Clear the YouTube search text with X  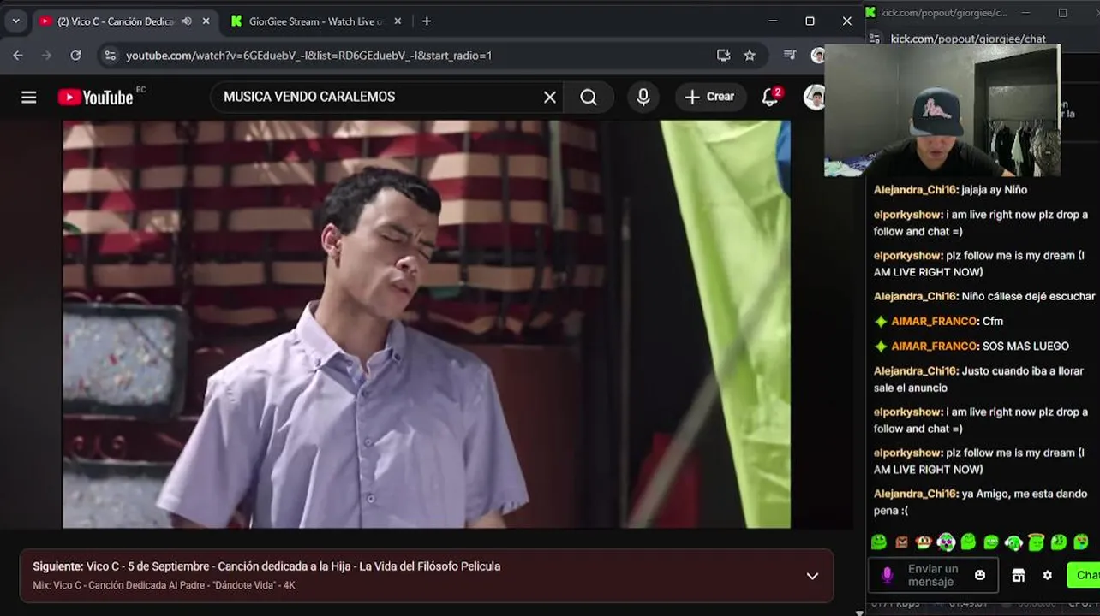coord(550,98)
